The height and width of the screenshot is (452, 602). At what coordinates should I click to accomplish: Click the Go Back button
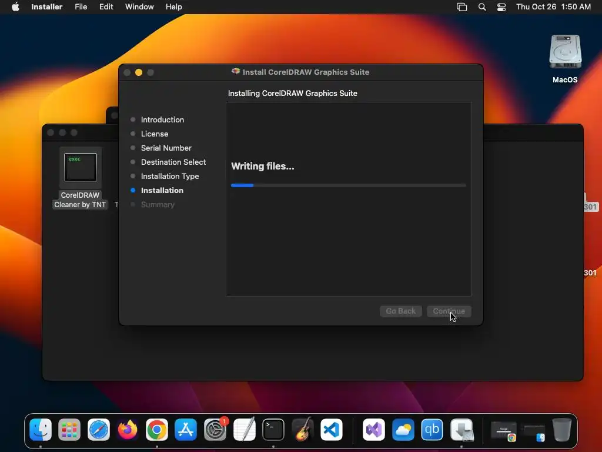[x=401, y=311]
